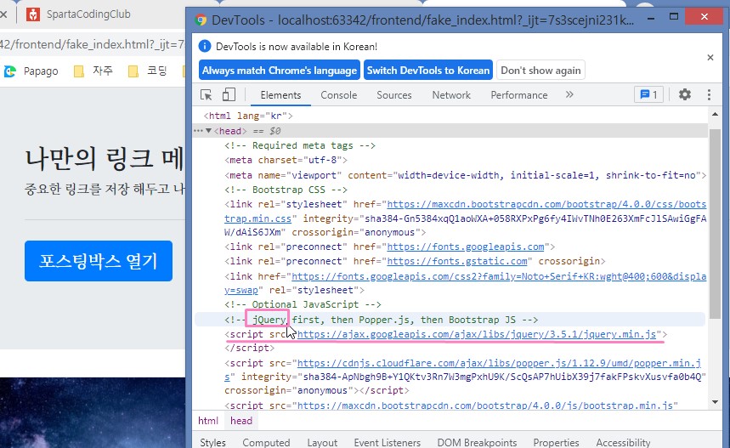
Task: Click the info icon beside the language notice
Action: [x=204, y=46]
